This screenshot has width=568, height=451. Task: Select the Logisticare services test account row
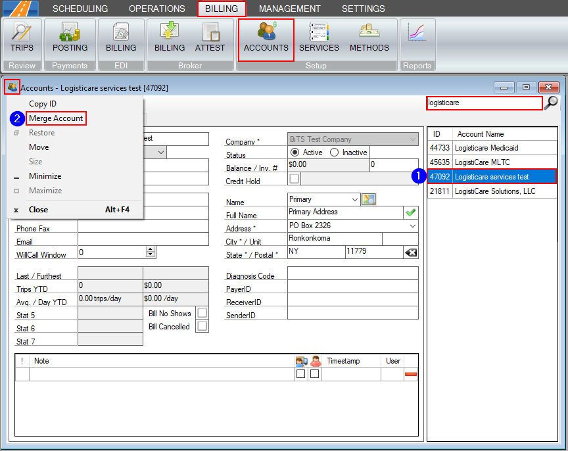492,177
